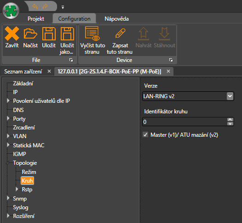Click the Identifikátor kruhu number field
242x223 pixels.
[x=184, y=122]
